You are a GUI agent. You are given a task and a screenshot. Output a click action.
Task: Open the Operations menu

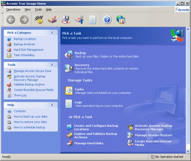pos(13,10)
